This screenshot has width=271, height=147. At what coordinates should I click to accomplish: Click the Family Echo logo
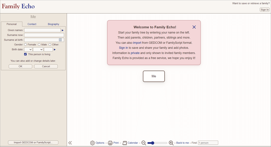18,6
